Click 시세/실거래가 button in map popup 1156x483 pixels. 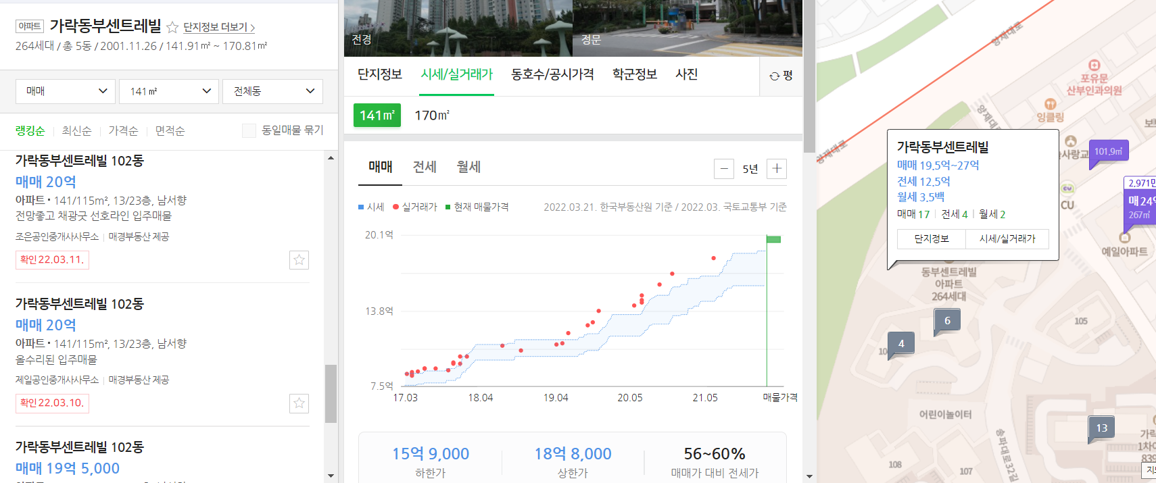tap(1007, 239)
